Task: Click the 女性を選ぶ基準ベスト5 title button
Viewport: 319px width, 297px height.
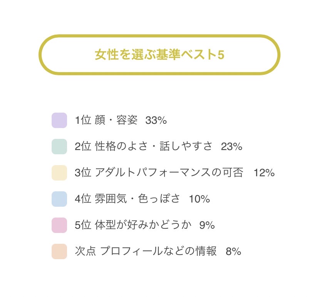Action: pyautogui.click(x=159, y=55)
